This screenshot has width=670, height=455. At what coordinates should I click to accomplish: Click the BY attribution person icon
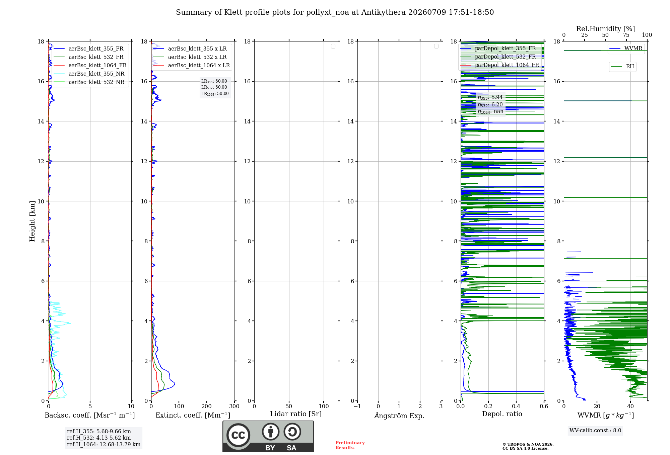point(271,432)
